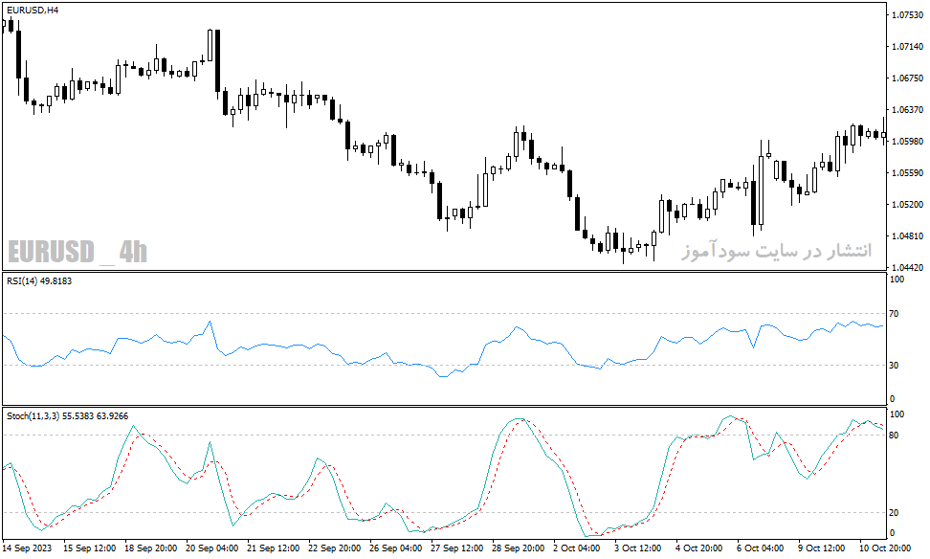The image size is (930, 559).
Task: Click the 1.07530 price scale label
Action: click(x=907, y=14)
